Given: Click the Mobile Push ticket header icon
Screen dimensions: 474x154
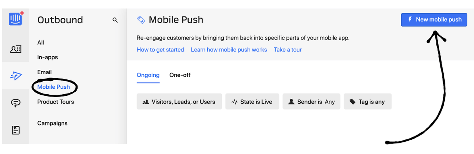Looking at the screenshot, I should coord(141,20).
